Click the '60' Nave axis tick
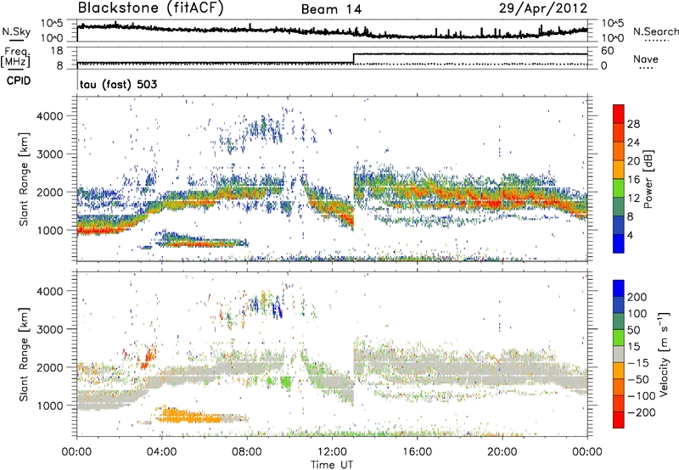This screenshot has height=470, width=679. 608,51
